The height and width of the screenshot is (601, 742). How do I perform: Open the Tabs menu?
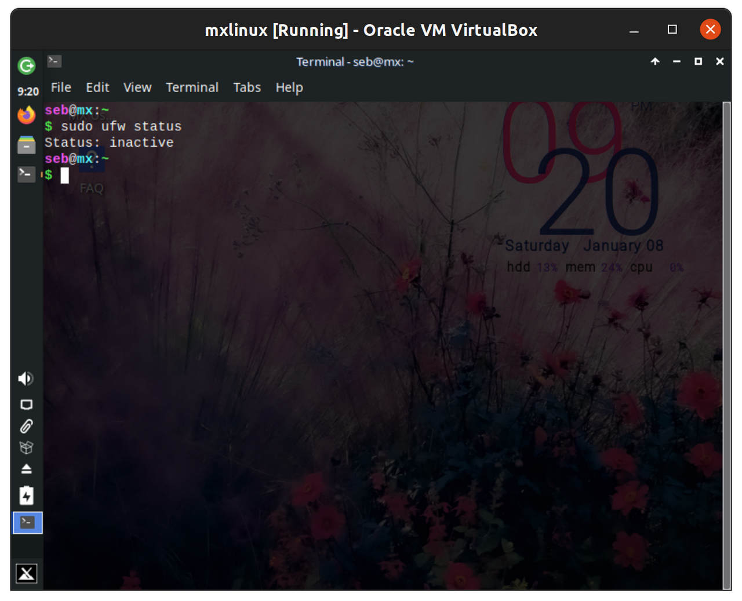coord(247,88)
